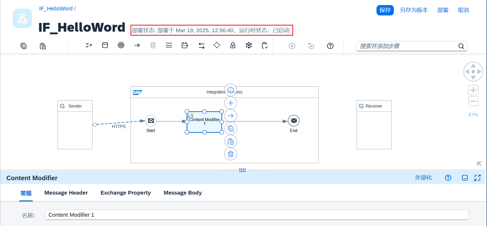
Task: Open the message transformers palette (opposing arrows icon)
Action: click(x=202, y=46)
